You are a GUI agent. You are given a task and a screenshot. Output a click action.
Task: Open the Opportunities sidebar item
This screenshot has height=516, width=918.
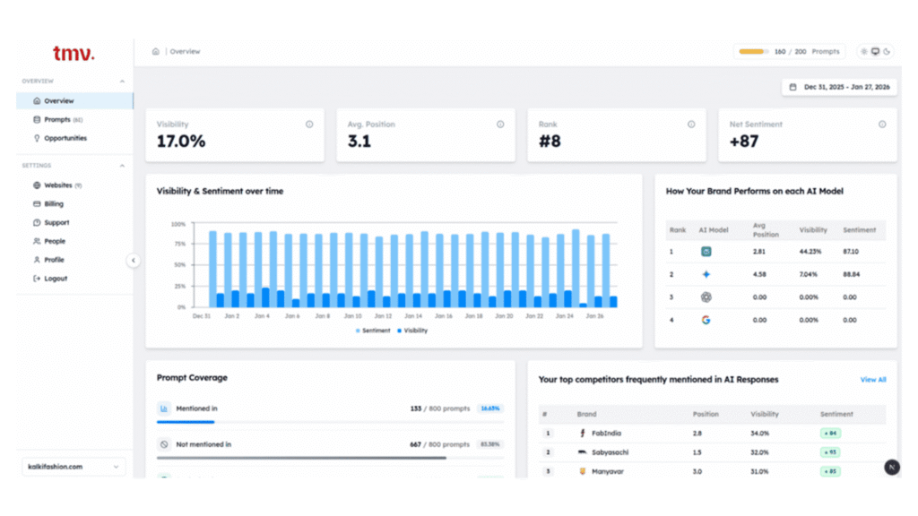point(74,138)
